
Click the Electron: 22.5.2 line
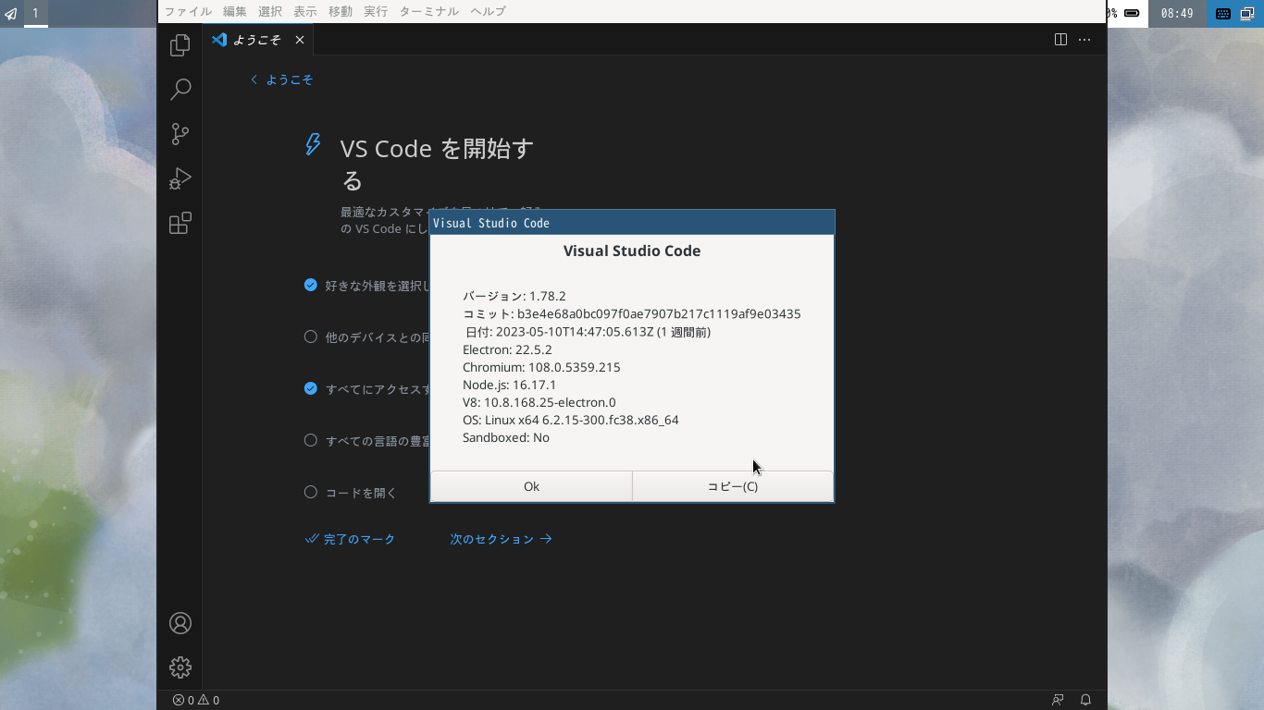coord(507,349)
